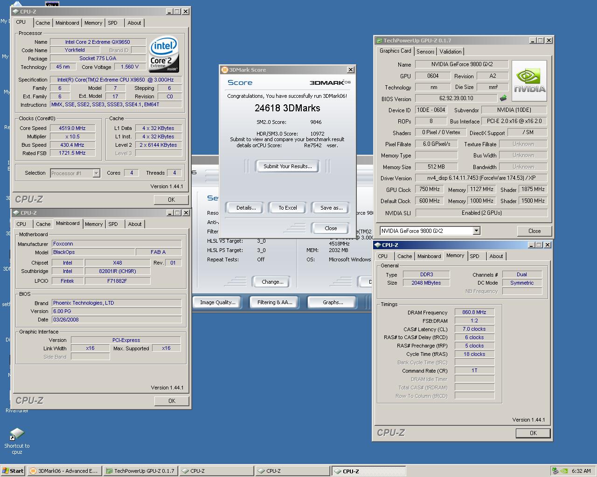The width and height of the screenshot is (597, 477).
Task: Click the NVIDIA logo in GPU-Z
Action: coord(530,81)
